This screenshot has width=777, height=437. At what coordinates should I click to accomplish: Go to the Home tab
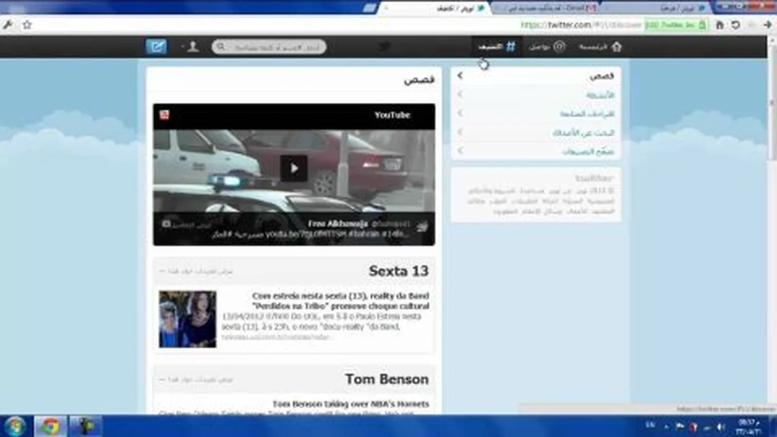click(x=600, y=47)
